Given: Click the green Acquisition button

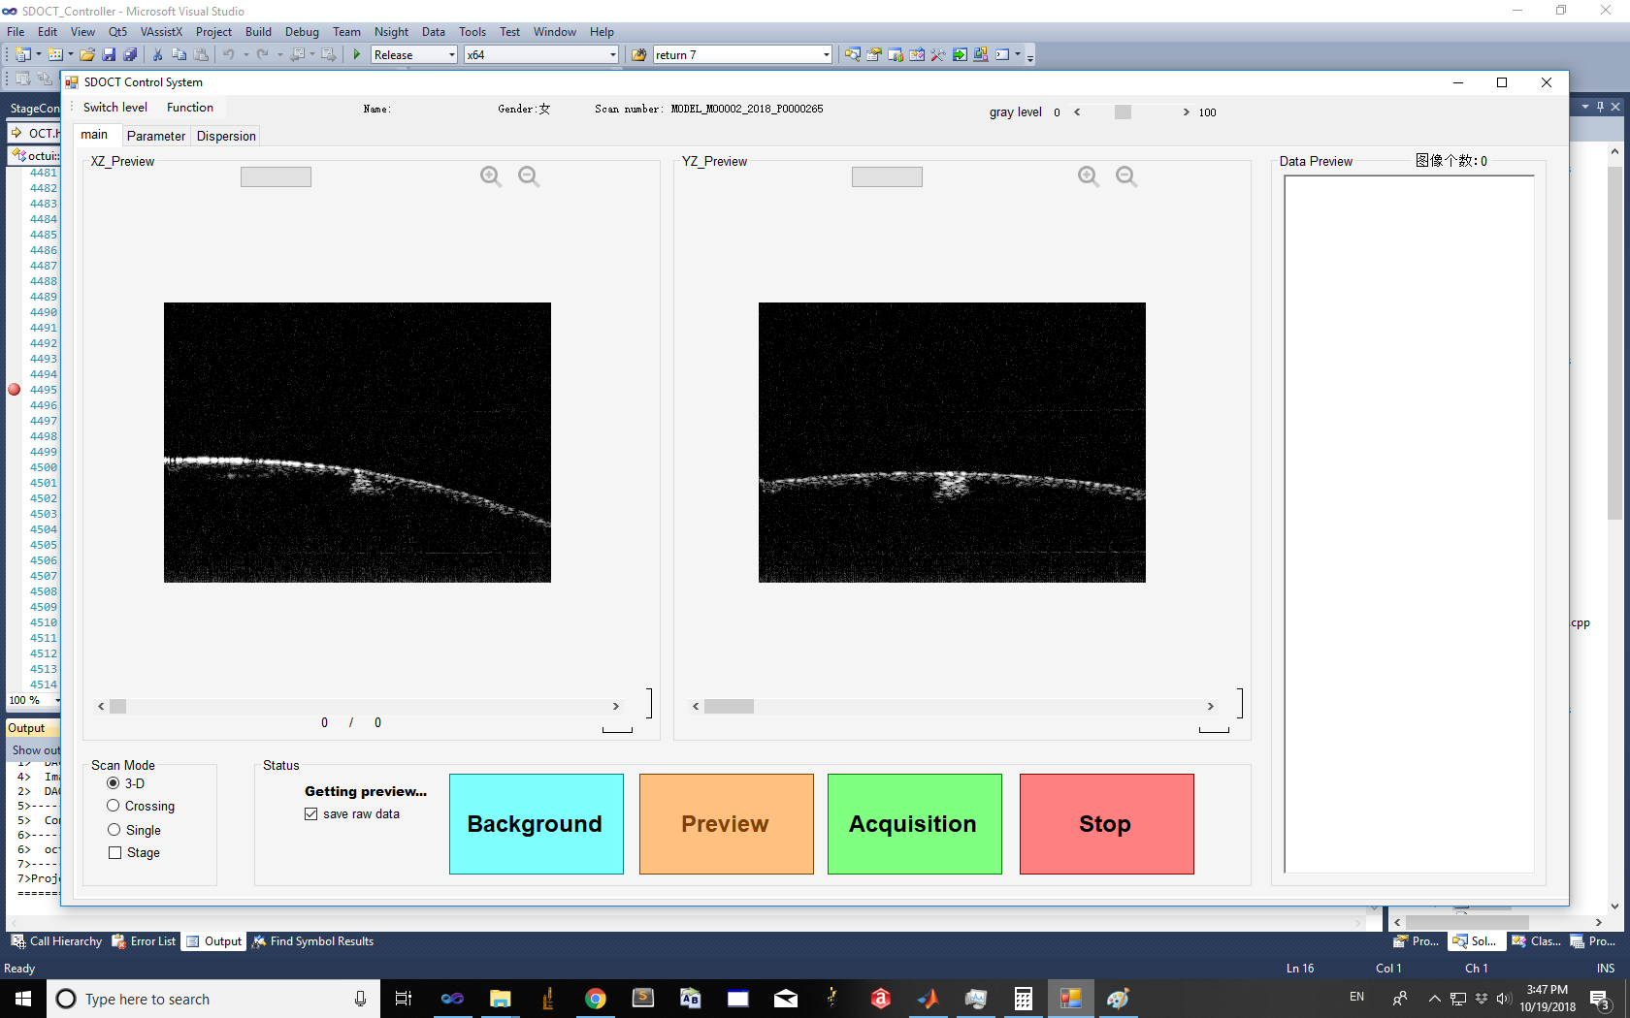Looking at the screenshot, I should [x=914, y=824].
